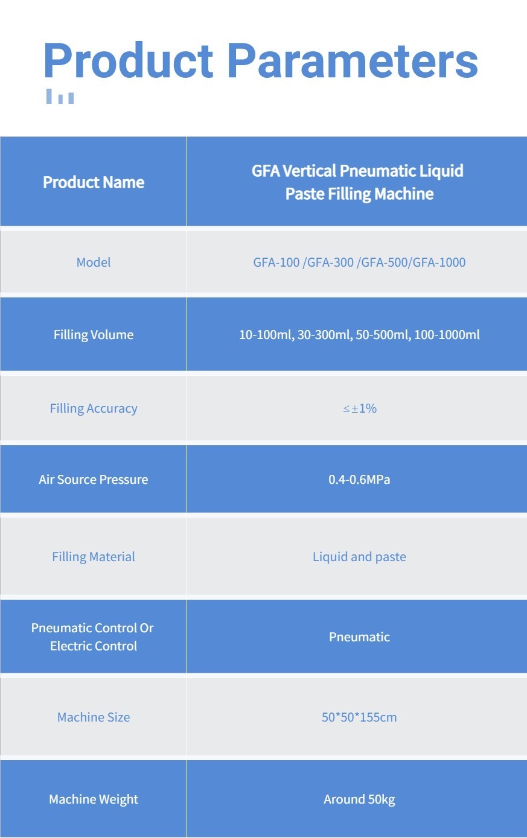Click the GFA-100 /GFA-300 /GFA-500/GFA-1000 model list

tap(359, 262)
